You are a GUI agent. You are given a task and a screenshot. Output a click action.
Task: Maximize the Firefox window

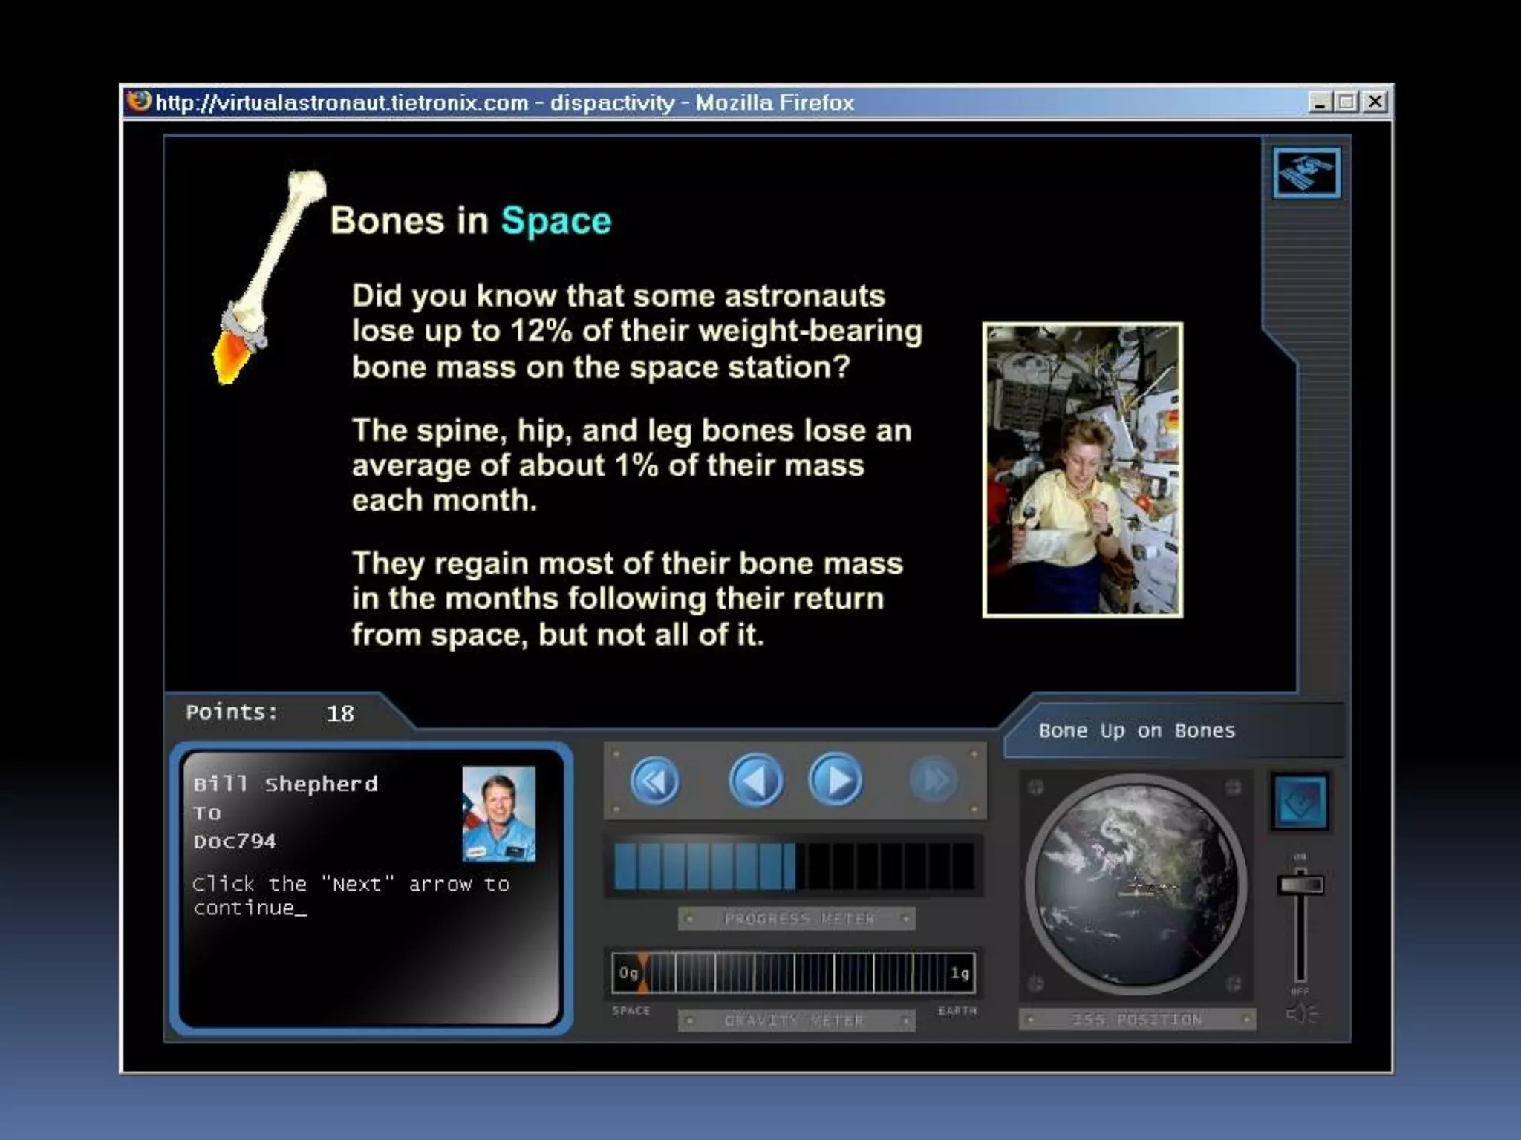[x=1346, y=102]
